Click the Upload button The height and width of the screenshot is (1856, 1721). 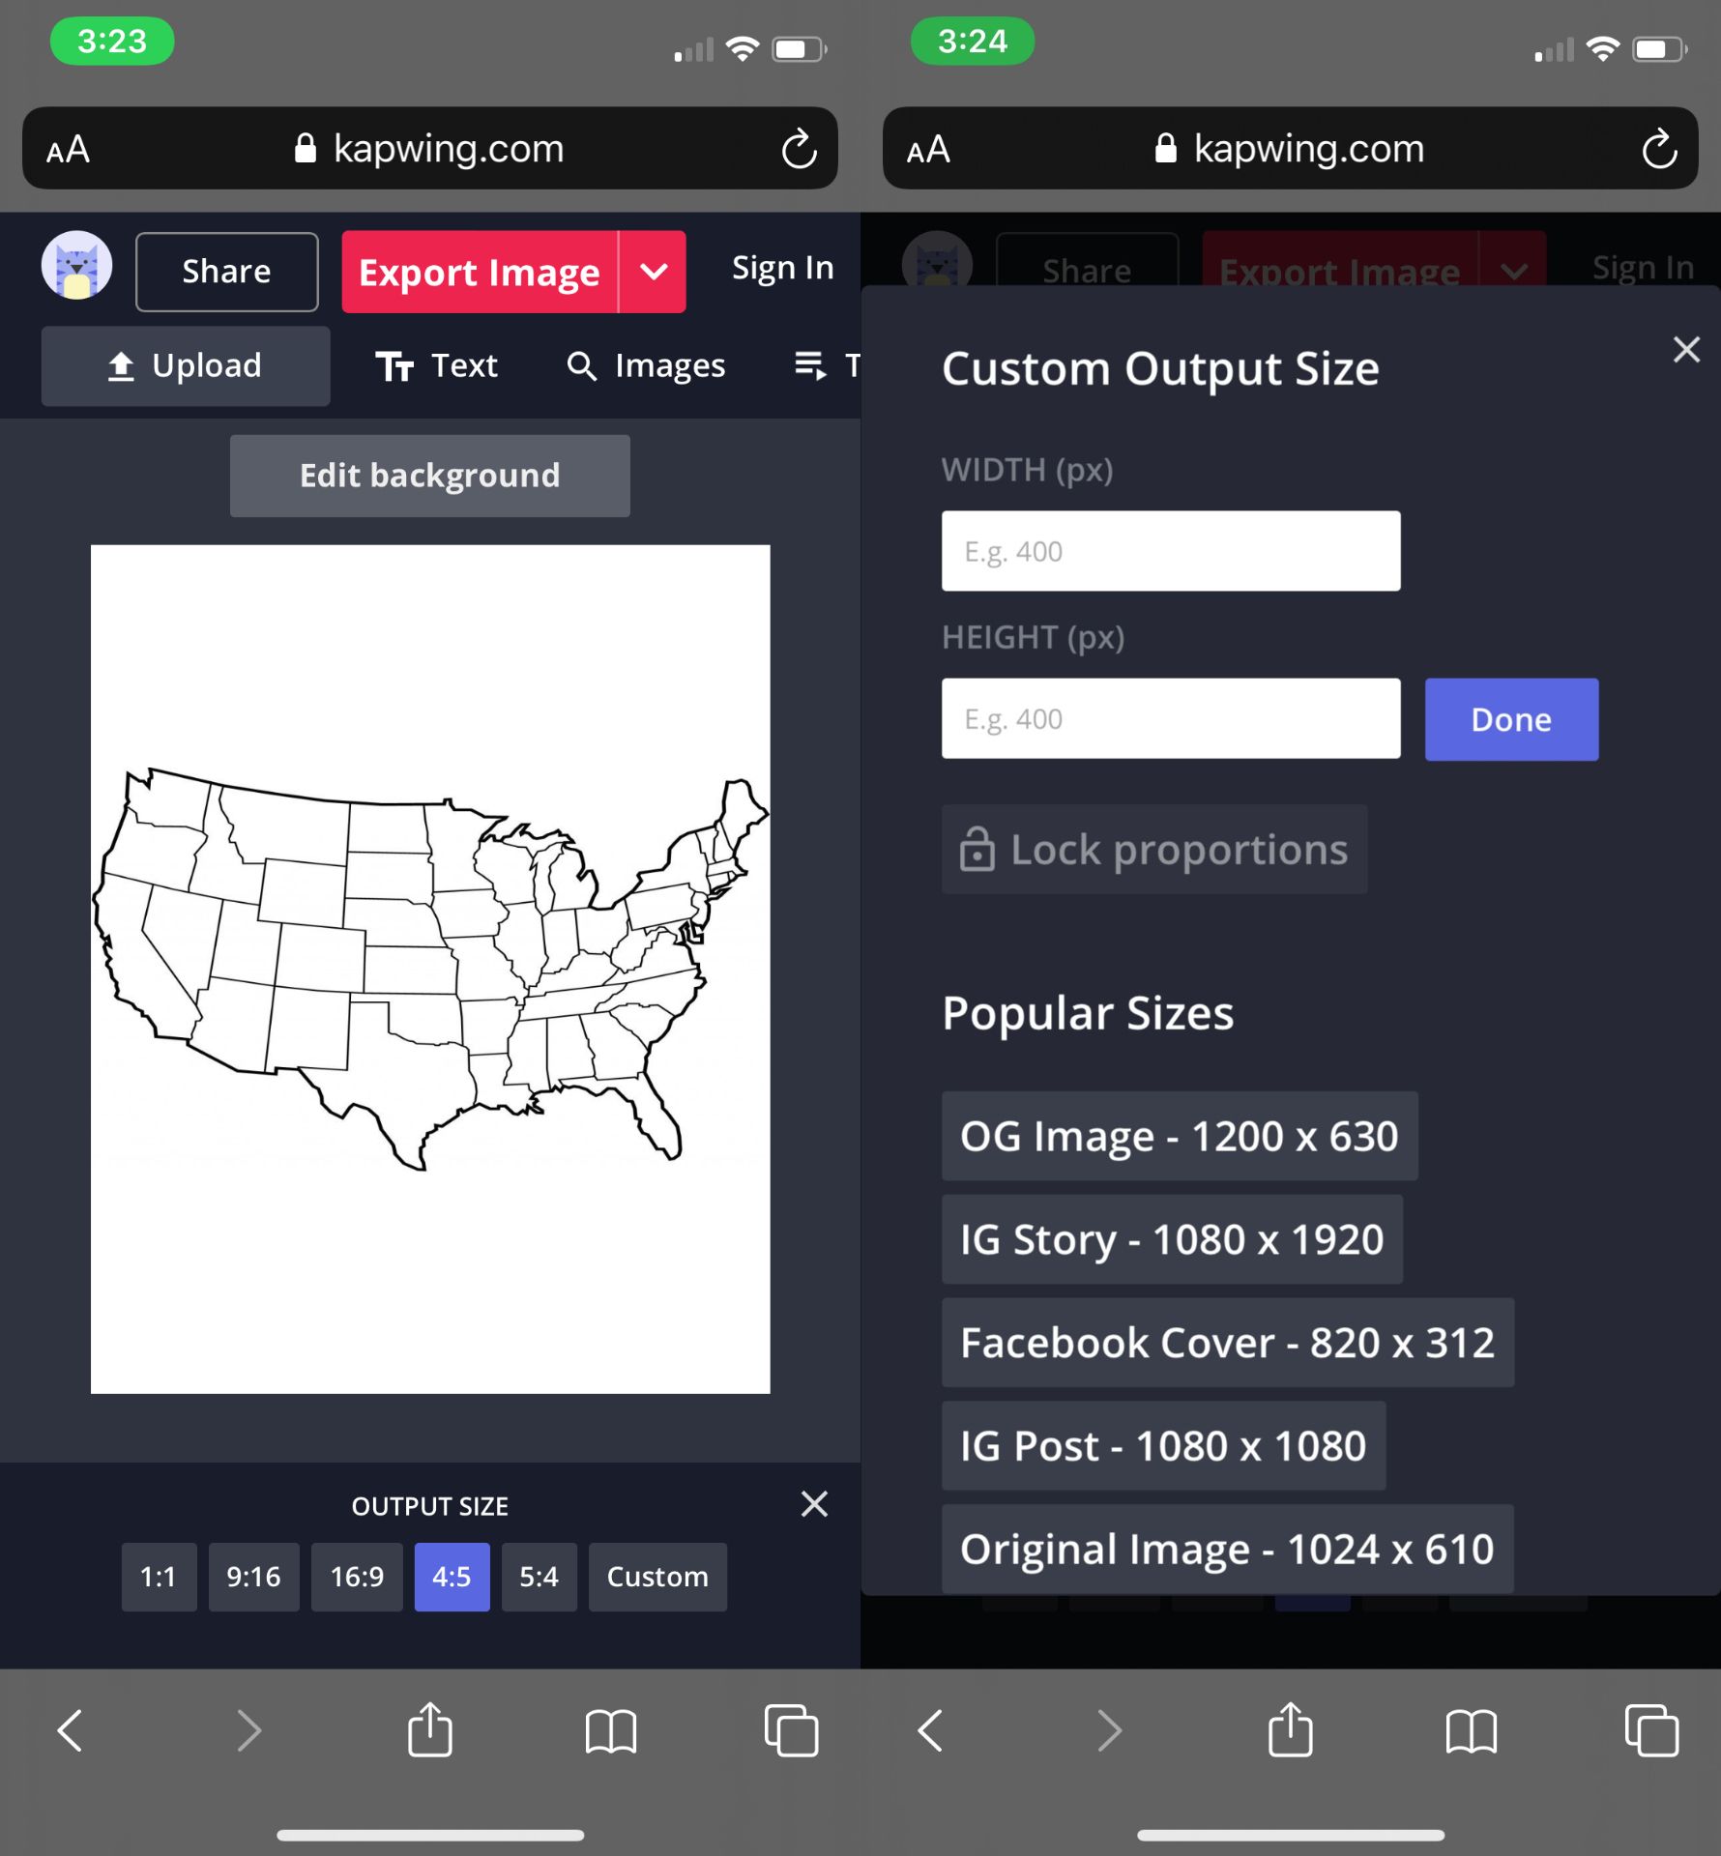tap(185, 365)
